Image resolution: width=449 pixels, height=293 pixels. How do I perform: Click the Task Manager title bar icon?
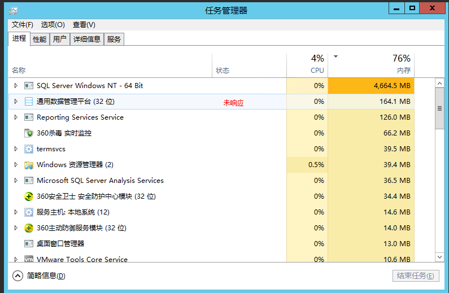point(13,11)
